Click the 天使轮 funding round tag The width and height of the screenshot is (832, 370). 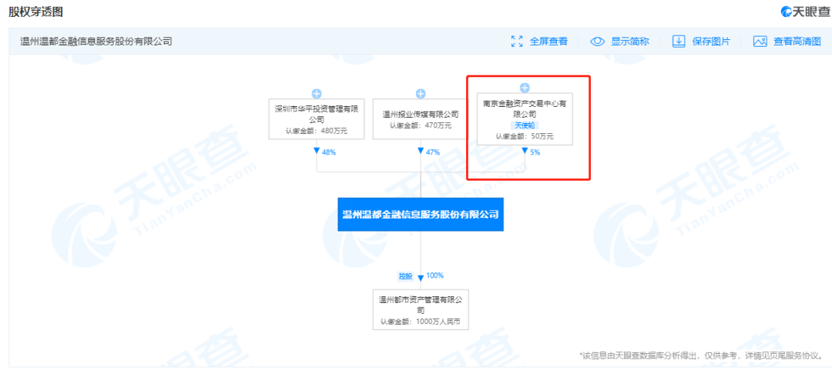pos(525,126)
